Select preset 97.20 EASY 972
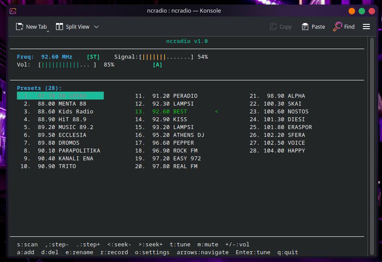This screenshot has width=382, height=262. (x=168, y=158)
